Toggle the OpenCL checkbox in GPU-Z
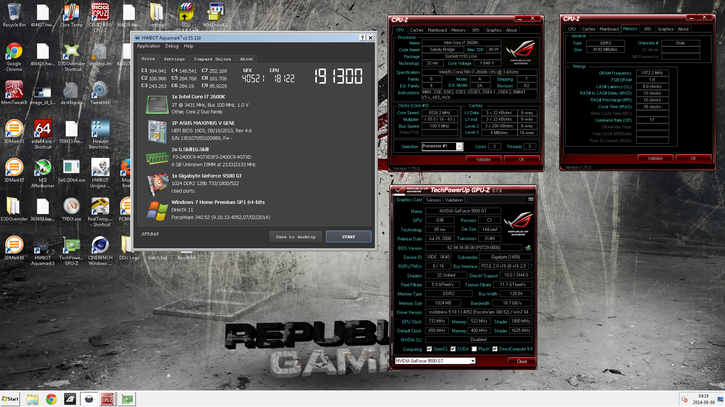The height and width of the screenshot is (407, 725). (x=429, y=349)
